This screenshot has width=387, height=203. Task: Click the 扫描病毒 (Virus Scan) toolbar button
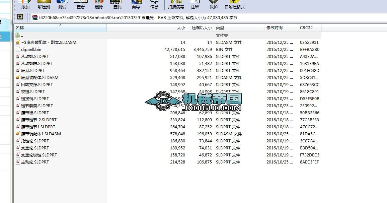tap(176, 5)
